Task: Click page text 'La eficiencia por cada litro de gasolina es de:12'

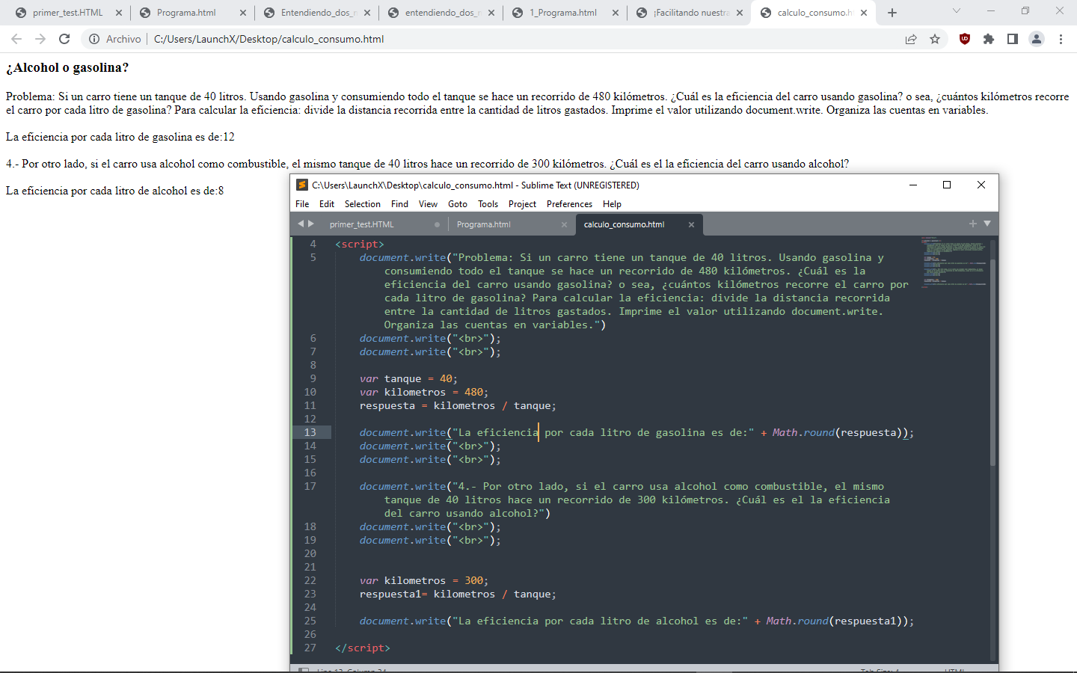Action: click(120, 137)
